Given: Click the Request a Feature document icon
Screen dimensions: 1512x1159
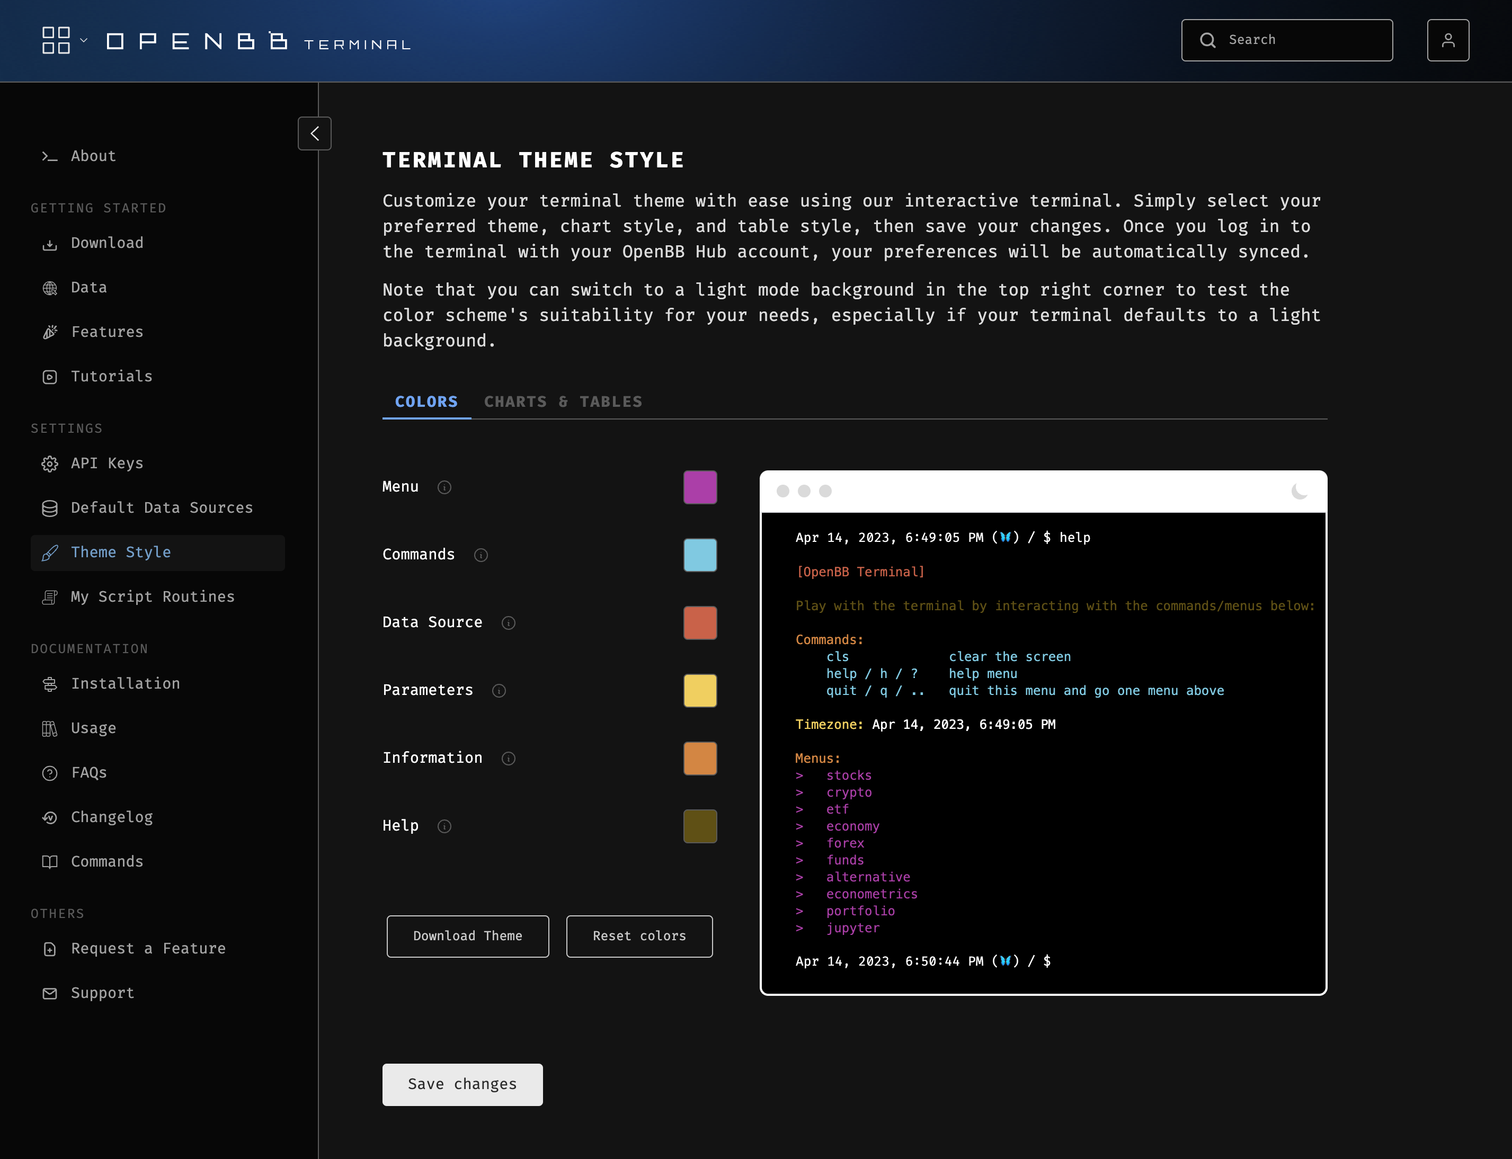Looking at the screenshot, I should (x=50, y=949).
